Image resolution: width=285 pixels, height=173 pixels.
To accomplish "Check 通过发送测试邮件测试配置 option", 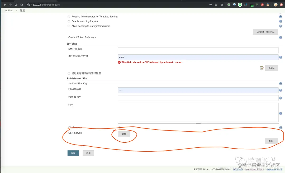I will click(69, 73).
